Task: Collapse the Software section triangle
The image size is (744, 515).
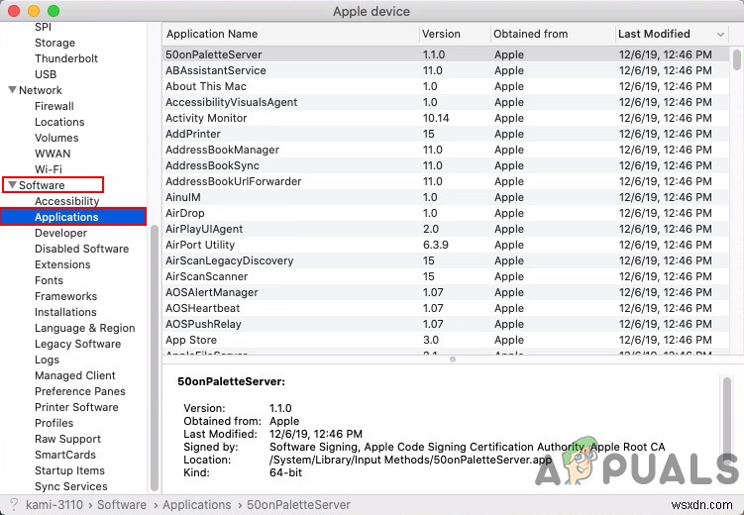Action: pyautogui.click(x=12, y=185)
